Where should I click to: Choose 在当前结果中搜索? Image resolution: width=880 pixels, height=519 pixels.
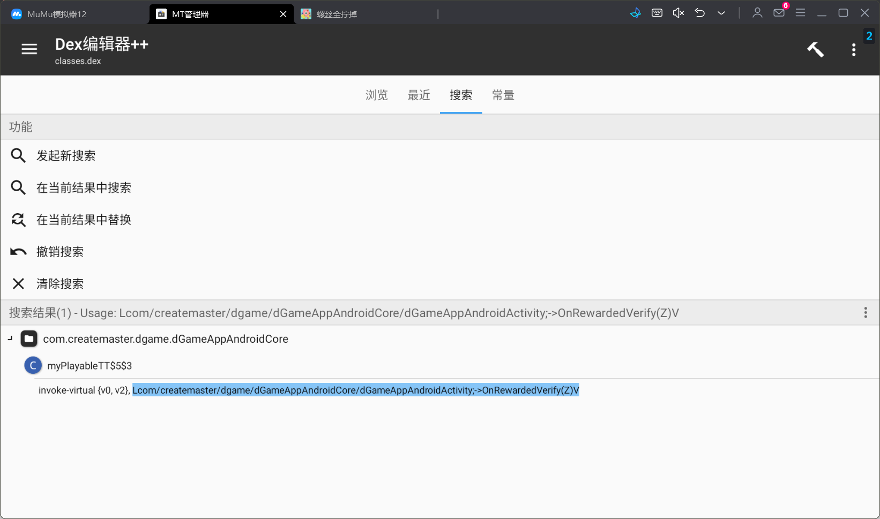(440, 187)
